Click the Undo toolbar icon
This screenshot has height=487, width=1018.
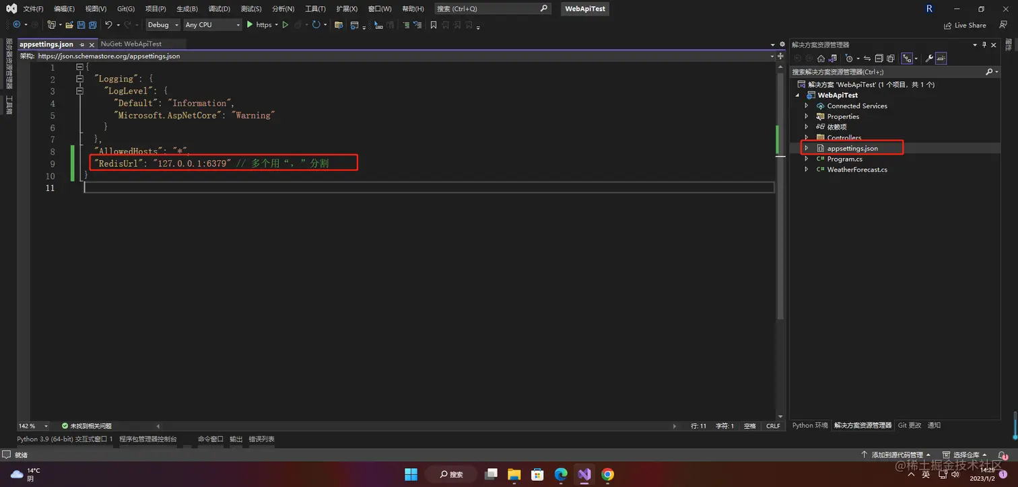point(108,25)
